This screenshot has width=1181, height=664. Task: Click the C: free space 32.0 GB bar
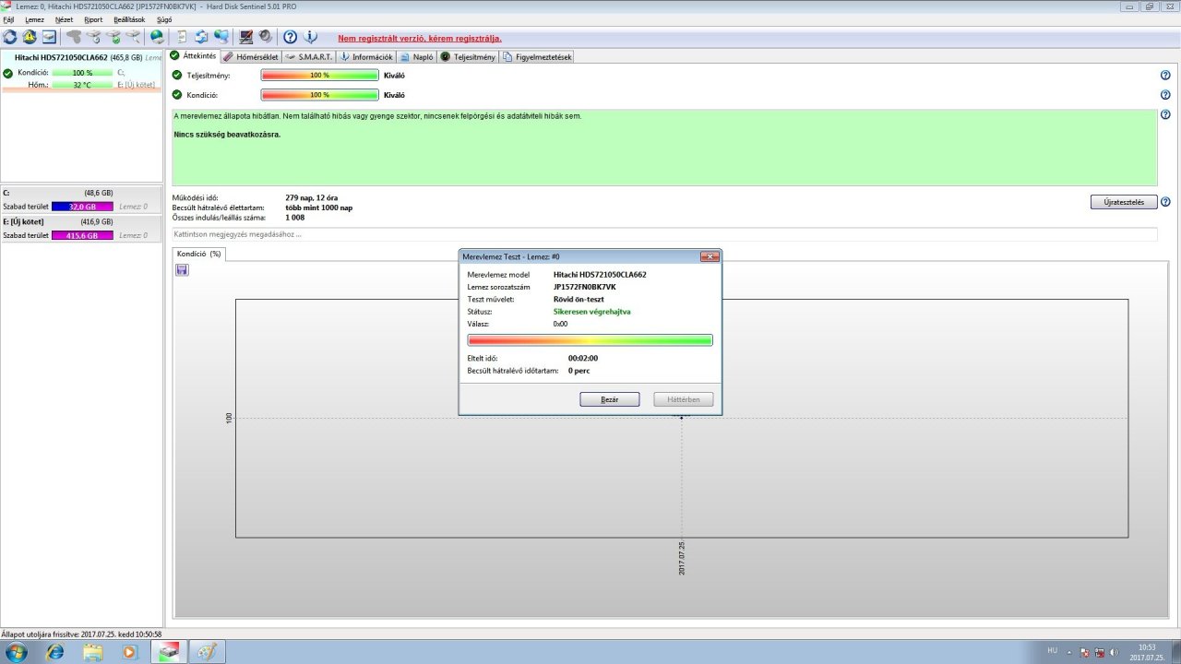tap(82, 207)
